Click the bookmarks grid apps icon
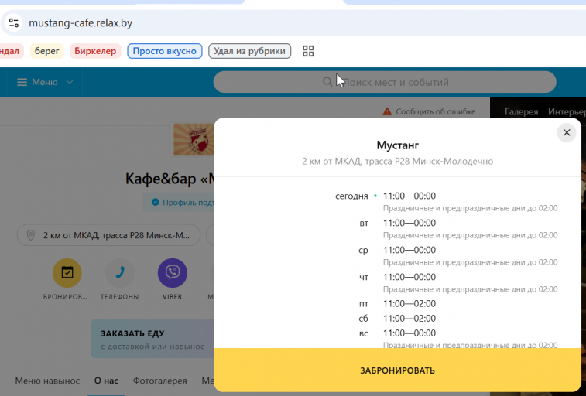Screen dimensions: 586x396 tap(308, 51)
